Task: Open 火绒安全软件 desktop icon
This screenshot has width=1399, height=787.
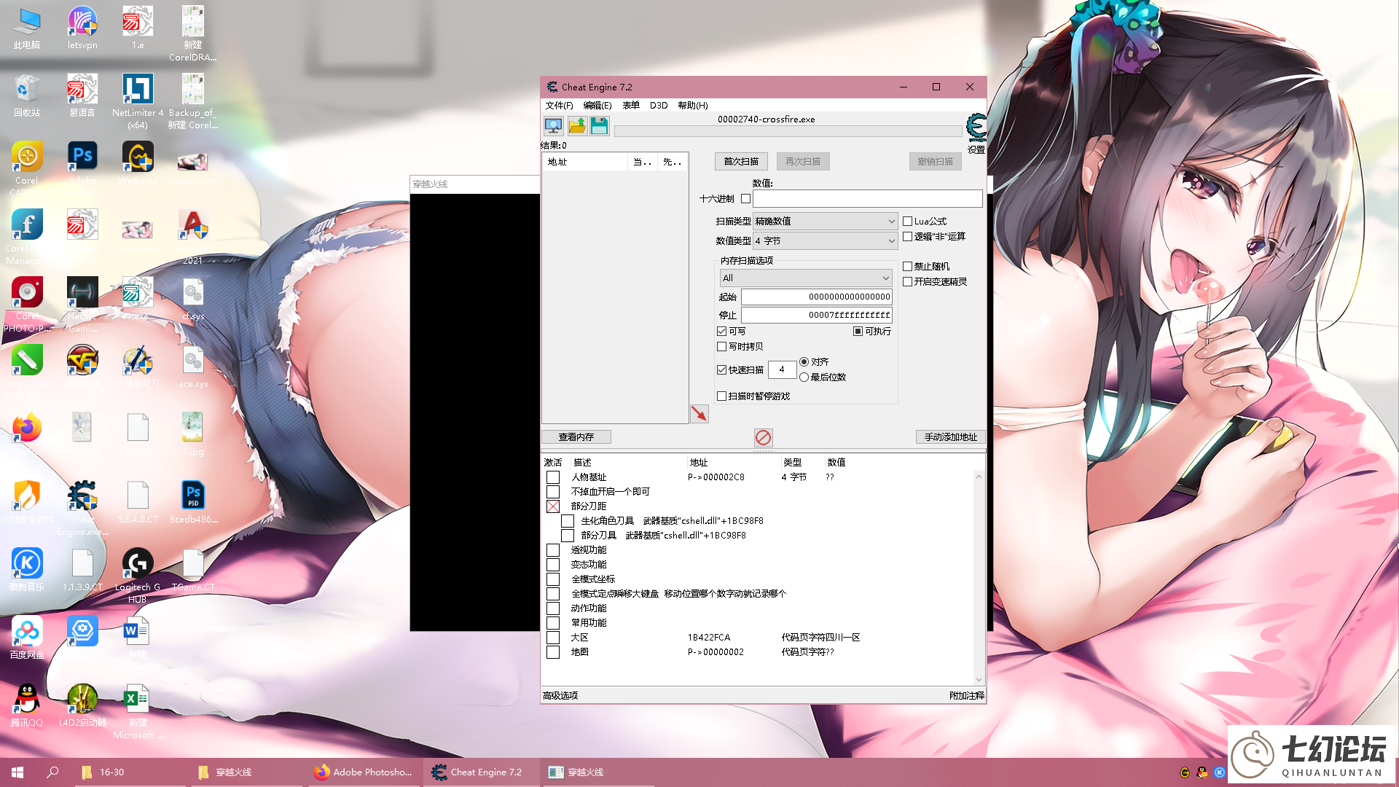Action: click(27, 502)
